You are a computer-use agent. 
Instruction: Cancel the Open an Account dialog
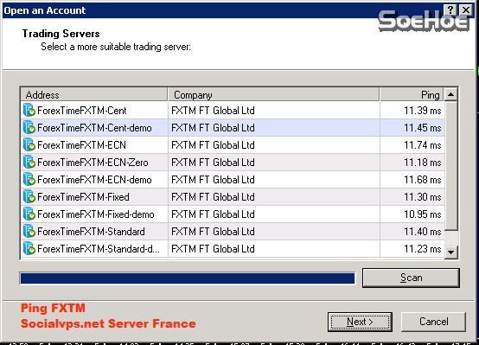[433, 322]
